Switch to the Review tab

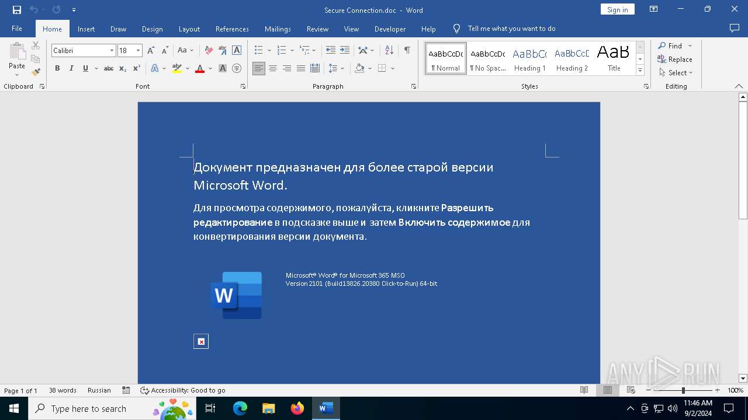(x=317, y=29)
